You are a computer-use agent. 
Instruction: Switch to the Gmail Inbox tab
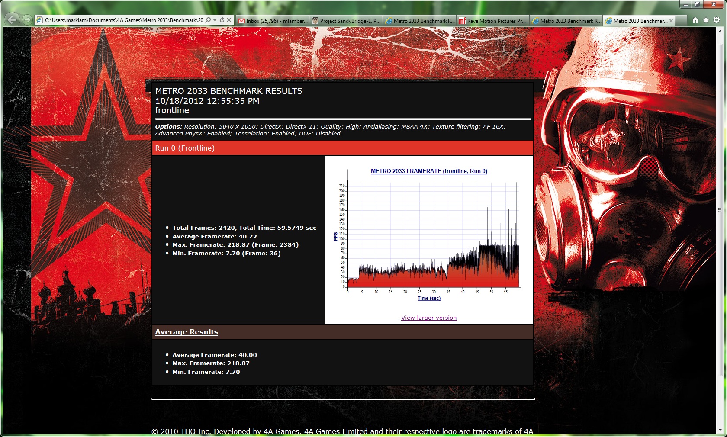click(273, 21)
